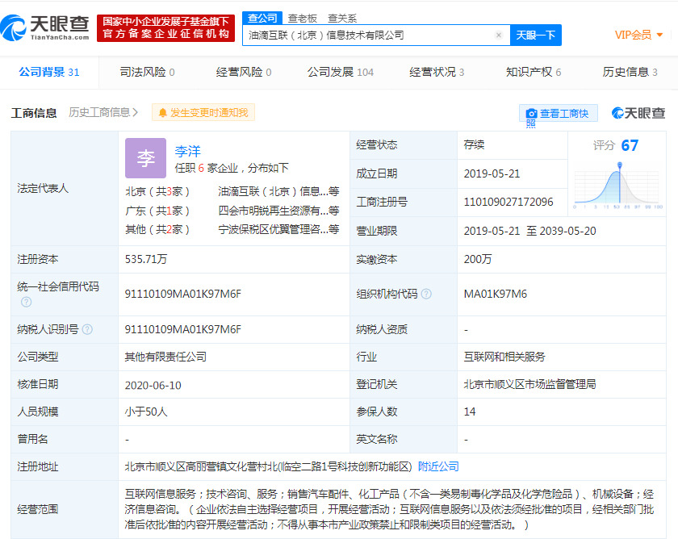Click the score distribution chart
This screenshot has width=678, height=539.
coord(617,185)
